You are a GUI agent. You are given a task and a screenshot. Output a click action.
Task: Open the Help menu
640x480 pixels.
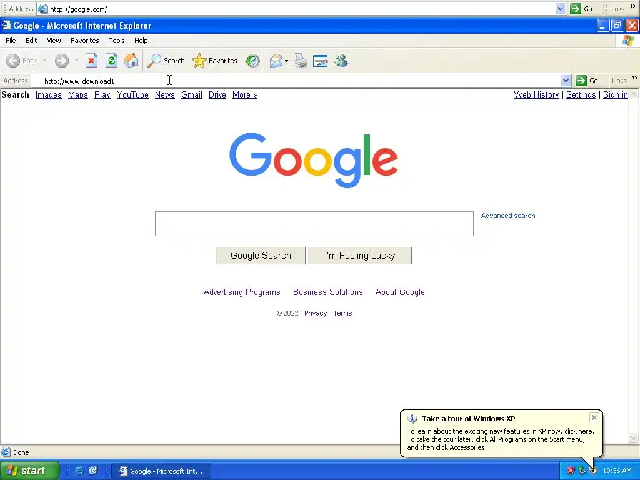141,41
